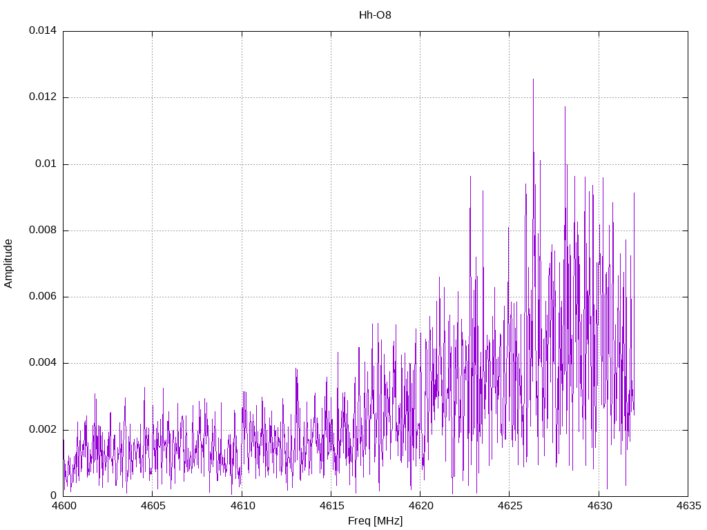This screenshot has height=530, width=707.
Task: Click the 4620 x-axis tick label
Action: click(420, 506)
